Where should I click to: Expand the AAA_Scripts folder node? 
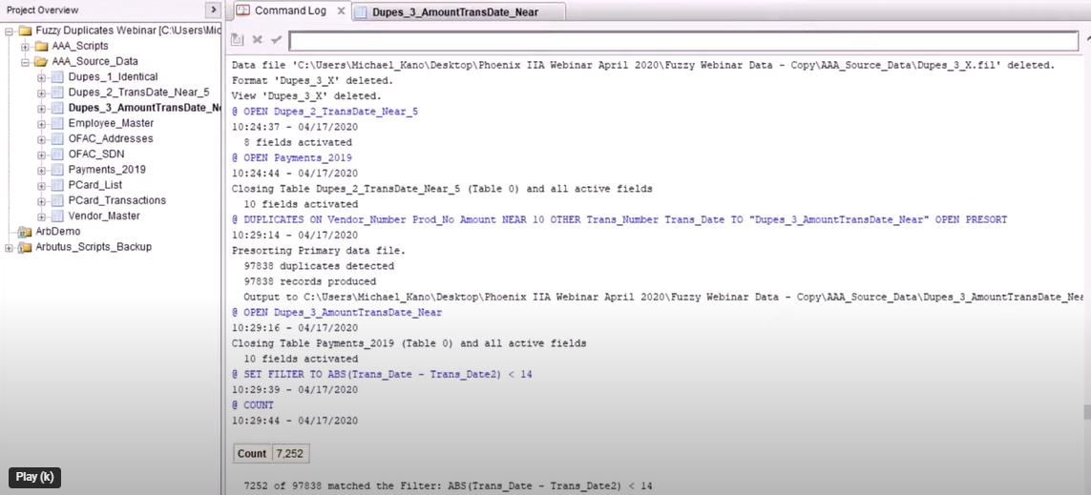pyautogui.click(x=26, y=47)
